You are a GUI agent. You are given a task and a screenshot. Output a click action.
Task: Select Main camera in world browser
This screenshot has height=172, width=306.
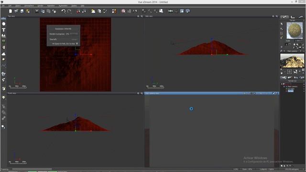(292, 86)
